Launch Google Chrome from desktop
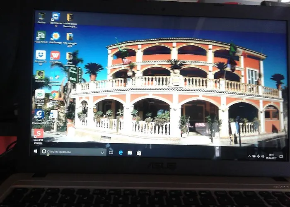The height and width of the screenshot is (207, 290). [x=54, y=95]
